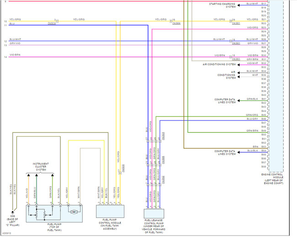Image resolution: width=297 pixels, height=238 pixels.
Task: Click the Engine Control Module connector block
Action: tap(276, 86)
